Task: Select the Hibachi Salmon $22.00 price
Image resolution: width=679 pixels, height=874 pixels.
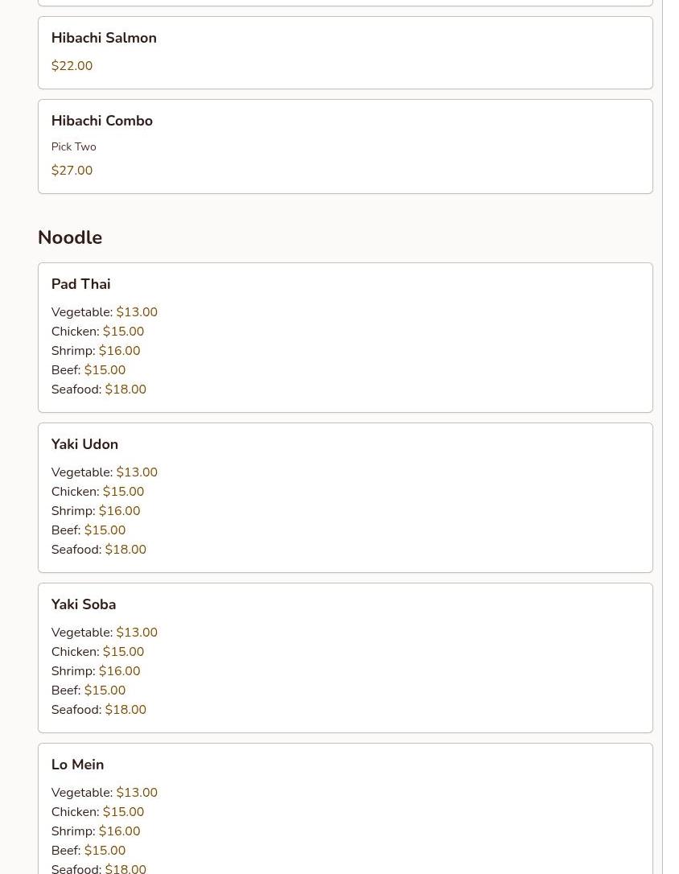Action: click(72, 66)
